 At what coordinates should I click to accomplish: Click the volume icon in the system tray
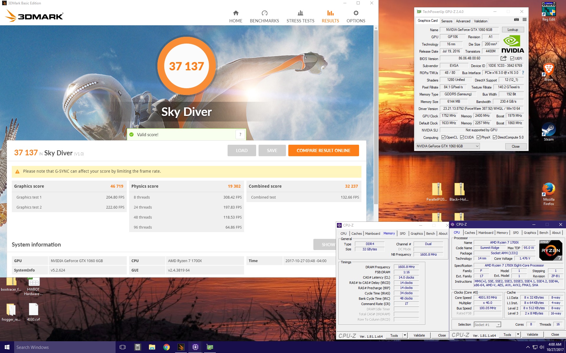point(542,347)
